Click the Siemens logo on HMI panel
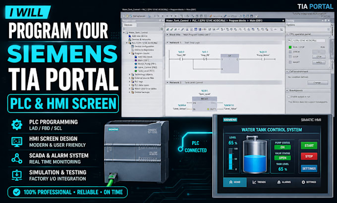The height and width of the screenshot is (203, 337). [230, 120]
